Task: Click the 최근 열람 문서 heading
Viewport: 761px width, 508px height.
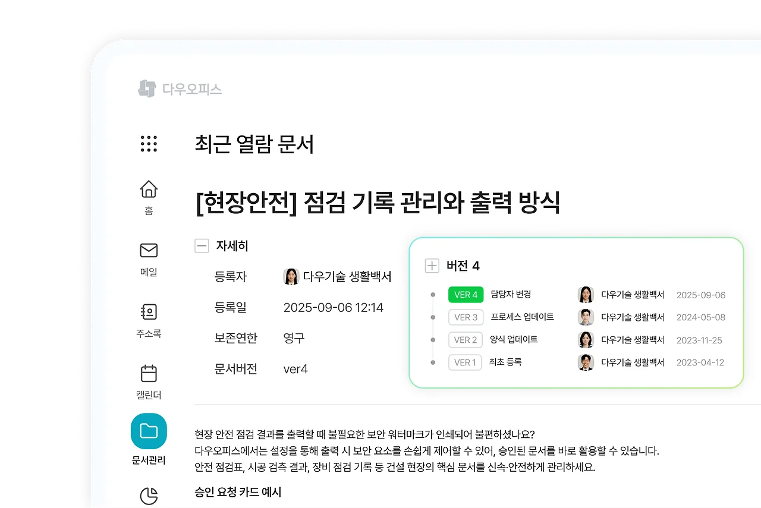Action: click(254, 144)
